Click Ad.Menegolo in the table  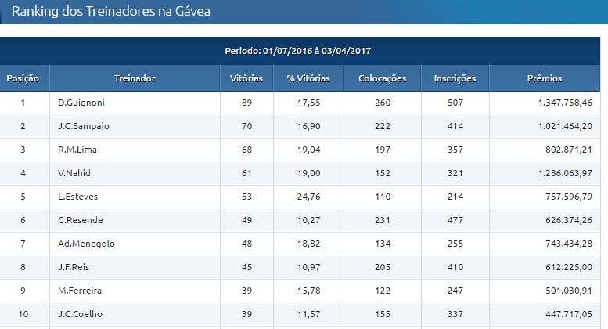(86, 244)
